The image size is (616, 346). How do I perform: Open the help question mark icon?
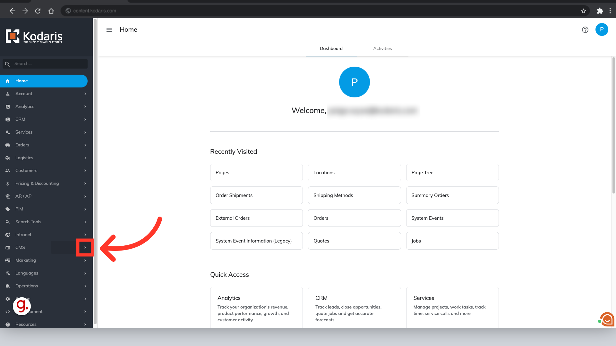(585, 30)
